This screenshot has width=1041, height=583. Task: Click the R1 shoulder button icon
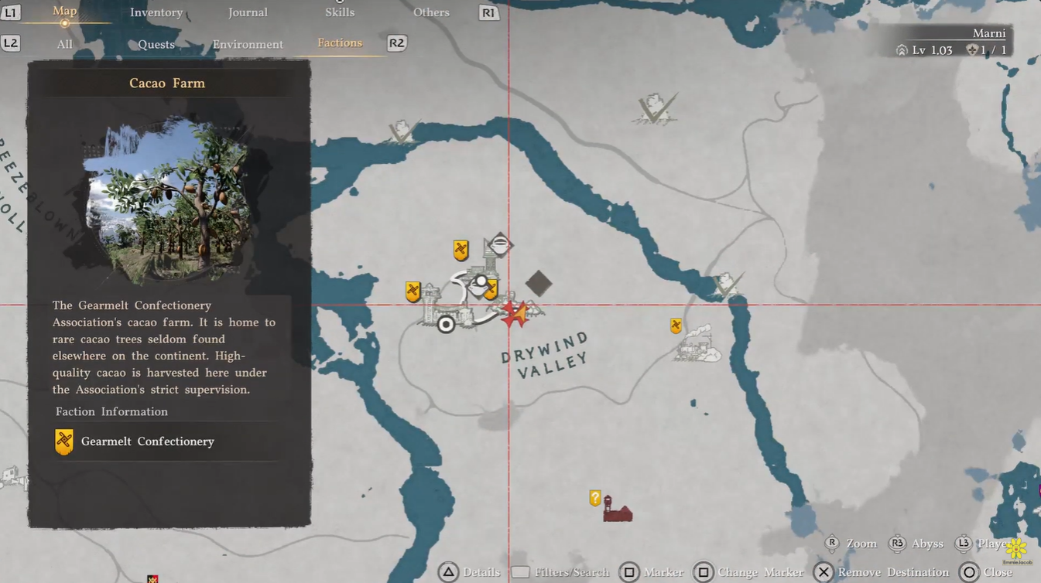pos(488,12)
